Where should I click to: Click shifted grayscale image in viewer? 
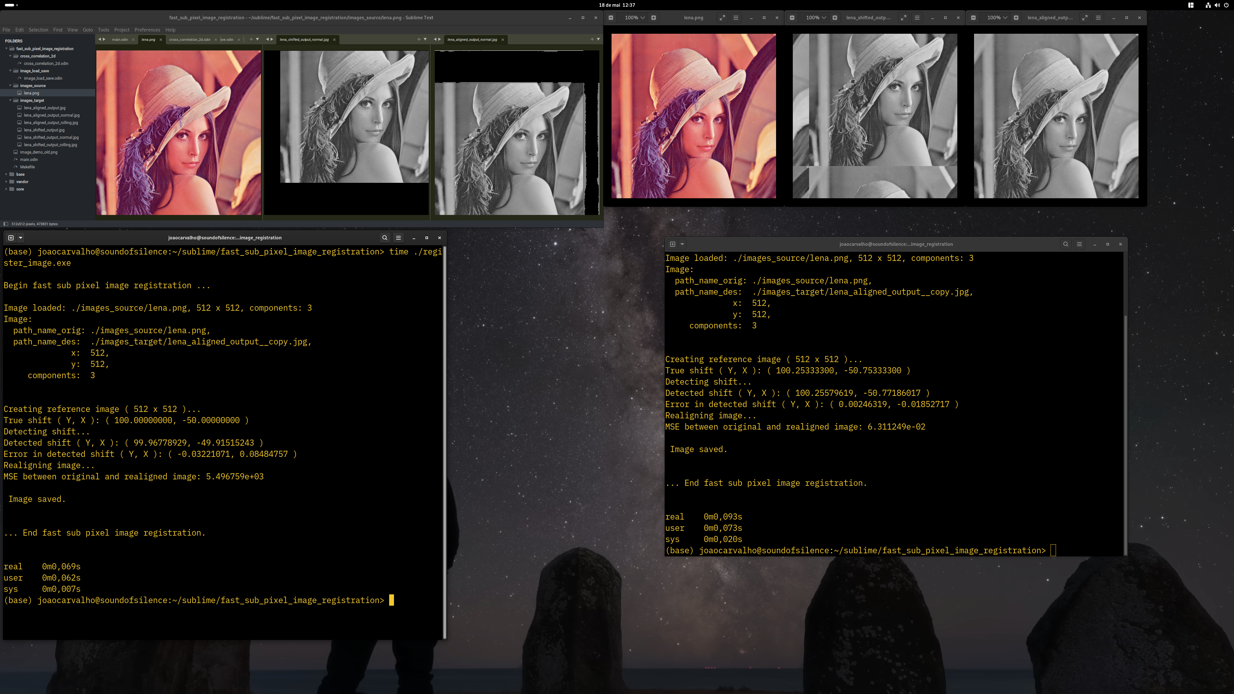875,116
